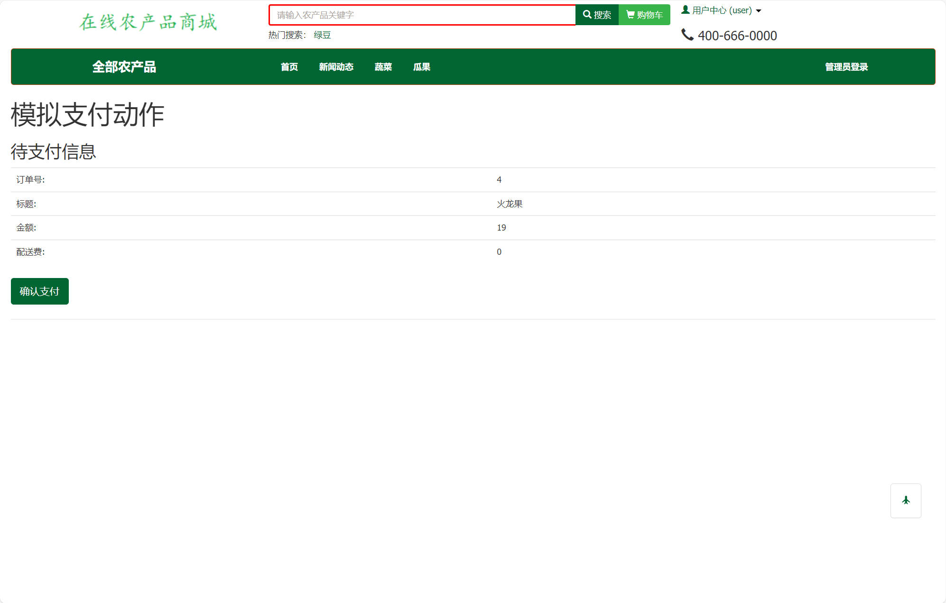Click the 400-666-0000 phone number
This screenshot has height=603, width=946.
point(737,36)
